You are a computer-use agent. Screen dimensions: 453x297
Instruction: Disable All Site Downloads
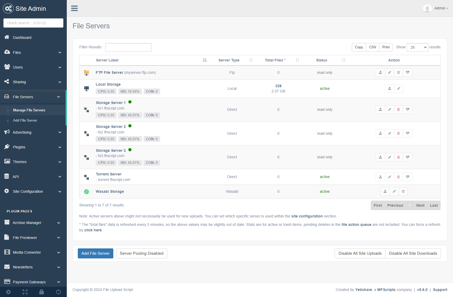pyautogui.click(x=413, y=253)
